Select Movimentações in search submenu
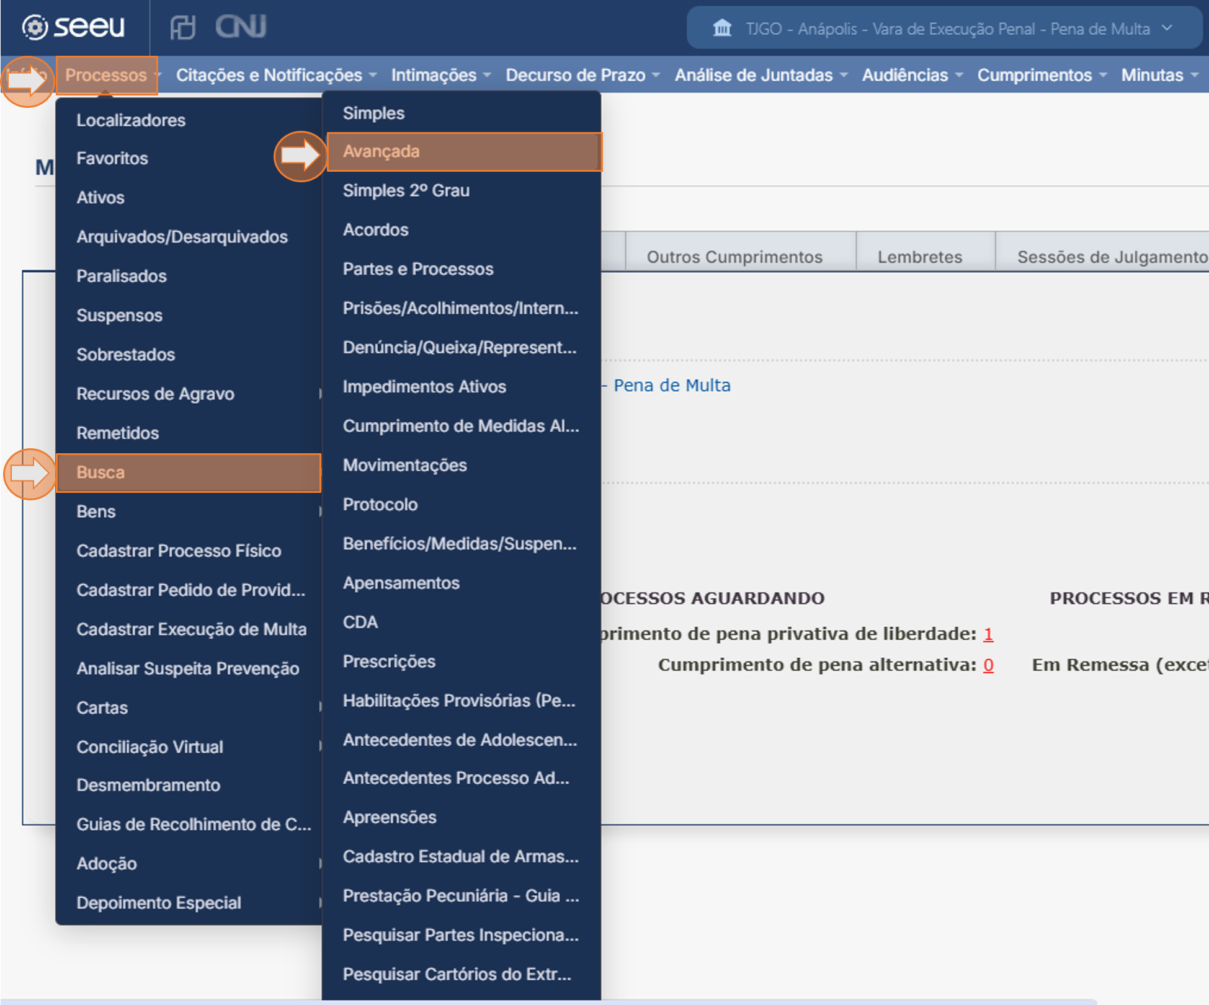The height and width of the screenshot is (1005, 1209). (404, 465)
